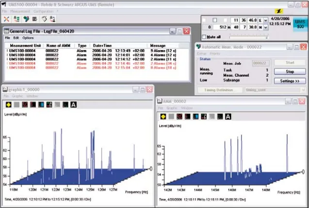This screenshot has width=309, height=208.
Task: Click the time axis handle in graphic1_00000 chart
Action: 151,169
